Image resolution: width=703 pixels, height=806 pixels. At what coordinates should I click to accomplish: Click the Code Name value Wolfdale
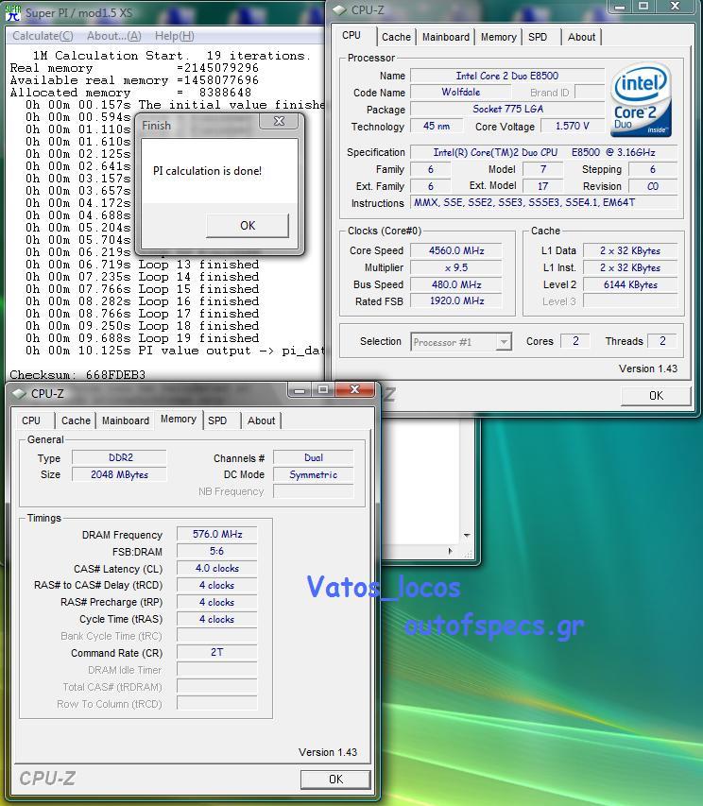coord(461,92)
